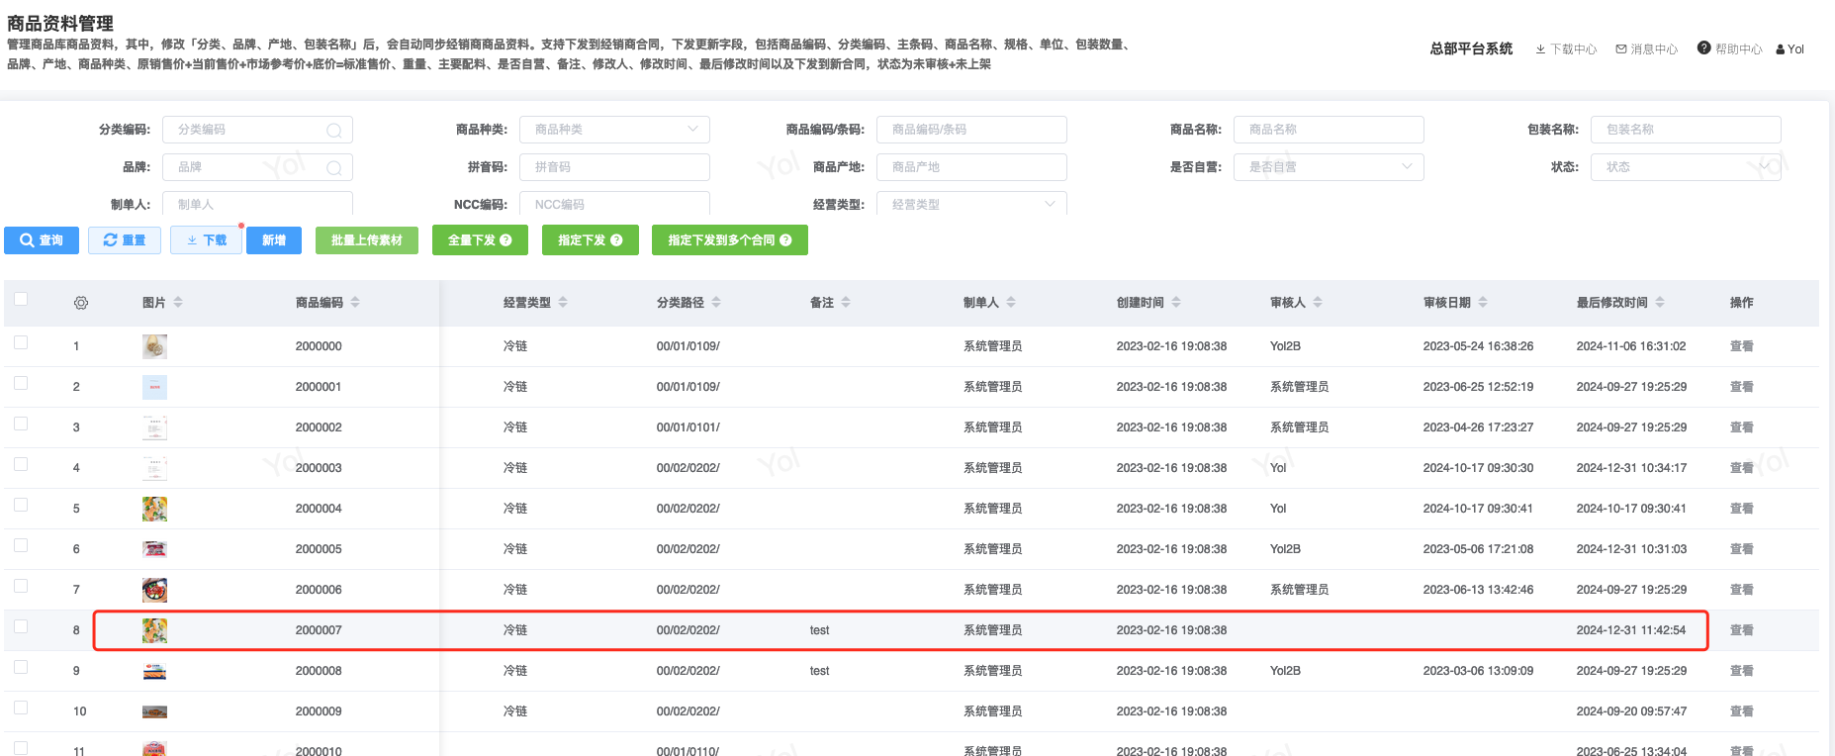Expand the 商品种类 dropdown
Screen dimensions: 1835x756
(x=692, y=130)
